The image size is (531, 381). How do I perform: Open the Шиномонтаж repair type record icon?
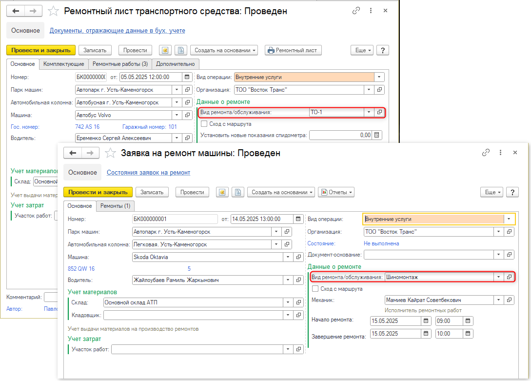point(509,277)
